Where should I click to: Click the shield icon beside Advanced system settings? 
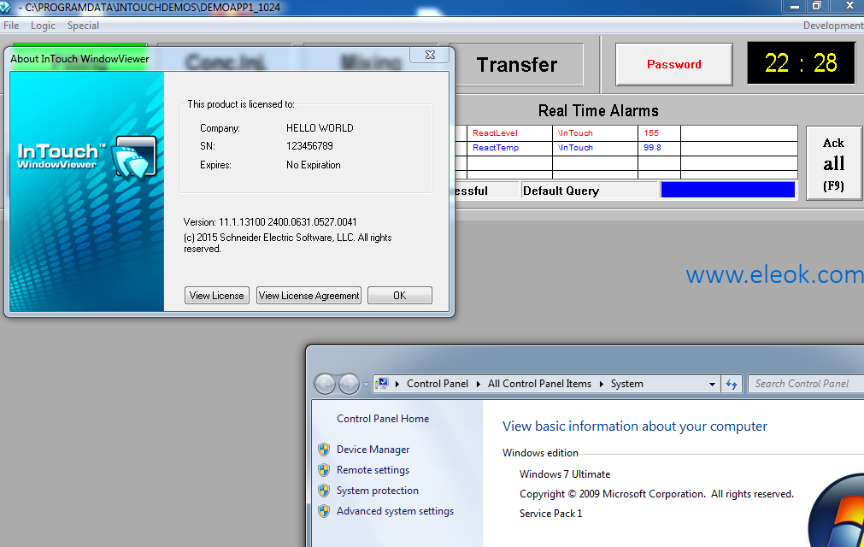coord(324,511)
